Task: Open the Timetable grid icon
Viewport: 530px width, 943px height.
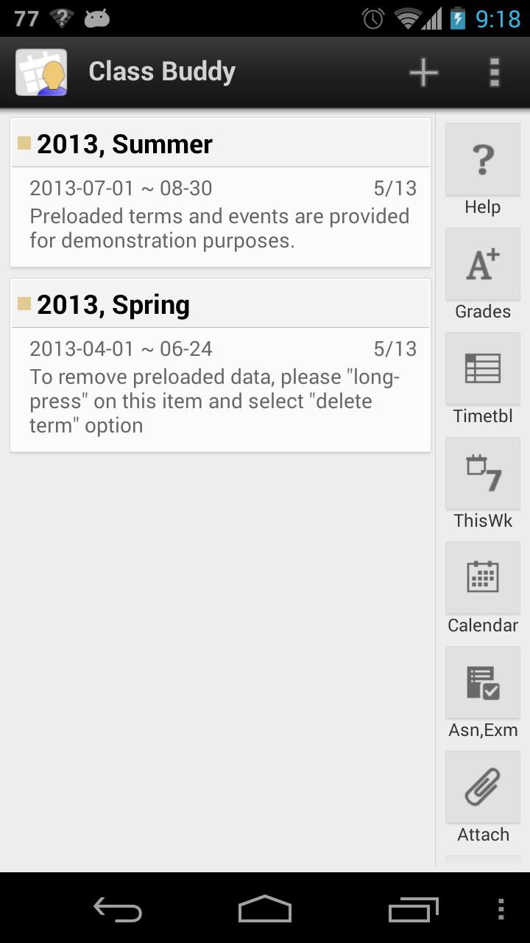Action: 482,369
